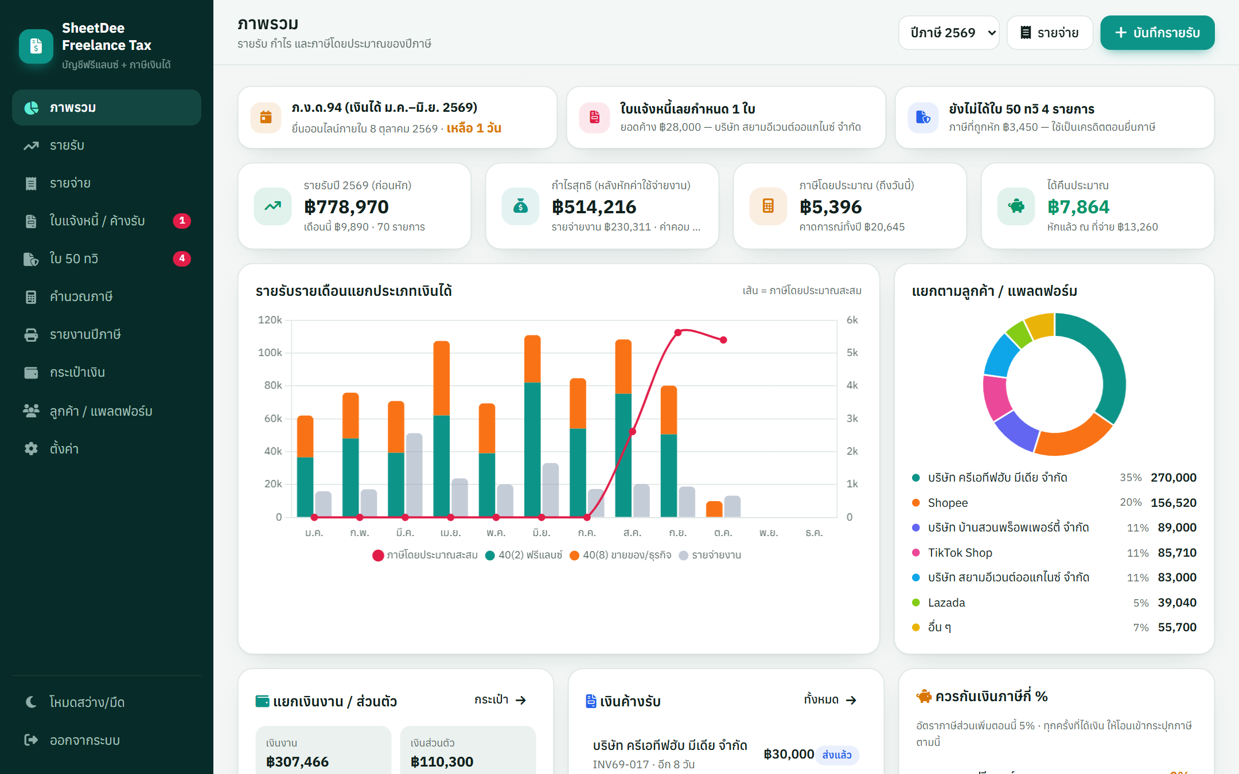Image resolution: width=1239 pixels, height=774 pixels.
Task: Click the เงินงาน ฿307,466 box
Action: tap(323, 751)
